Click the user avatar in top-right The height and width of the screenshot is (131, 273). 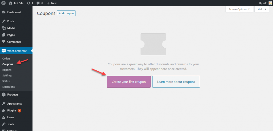[270, 3]
